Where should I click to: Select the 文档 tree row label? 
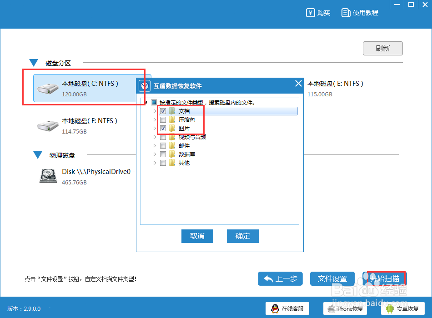click(x=184, y=111)
